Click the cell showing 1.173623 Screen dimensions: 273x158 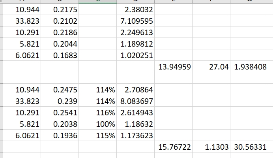[136, 135]
